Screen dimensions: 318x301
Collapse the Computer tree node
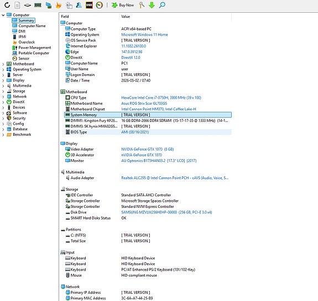[3, 15]
